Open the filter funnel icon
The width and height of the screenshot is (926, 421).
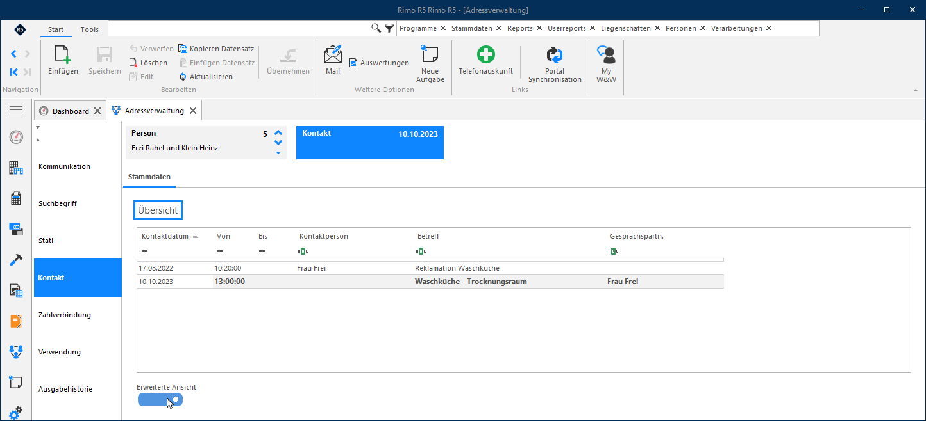[x=389, y=28]
